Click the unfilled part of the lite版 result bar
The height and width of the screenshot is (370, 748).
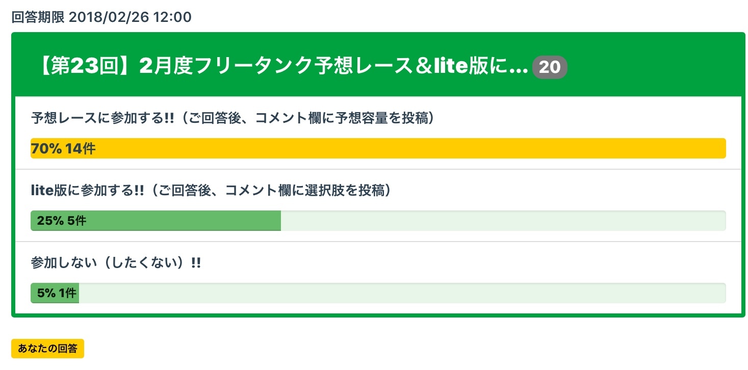502,221
